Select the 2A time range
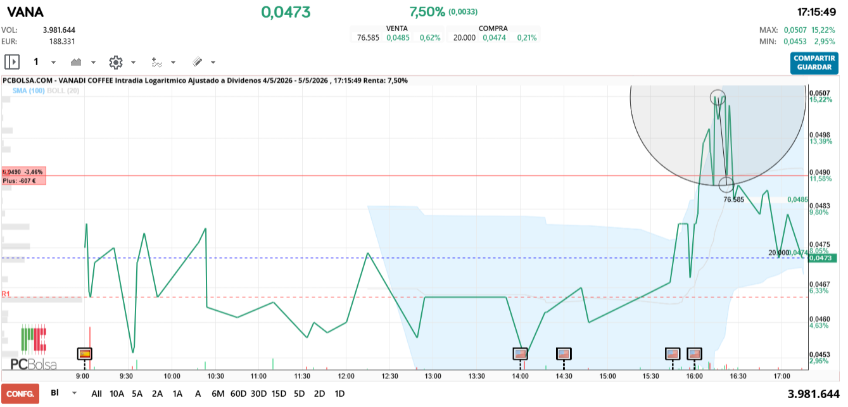This screenshot has height=407, width=848. [157, 393]
